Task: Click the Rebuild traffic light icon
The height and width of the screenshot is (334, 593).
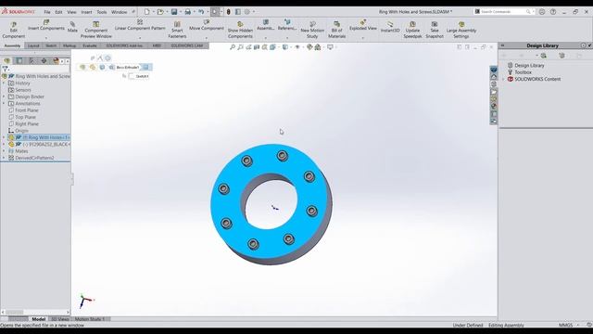Action: (x=229, y=12)
